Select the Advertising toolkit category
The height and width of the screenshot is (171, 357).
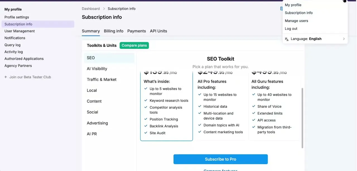click(x=109, y=123)
